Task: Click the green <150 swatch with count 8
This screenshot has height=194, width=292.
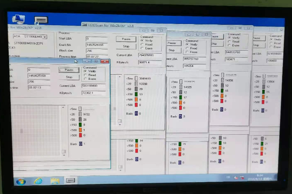Action: (80, 124)
